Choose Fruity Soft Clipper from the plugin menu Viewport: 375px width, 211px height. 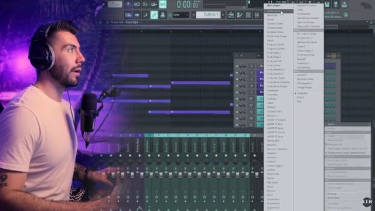click(x=276, y=78)
